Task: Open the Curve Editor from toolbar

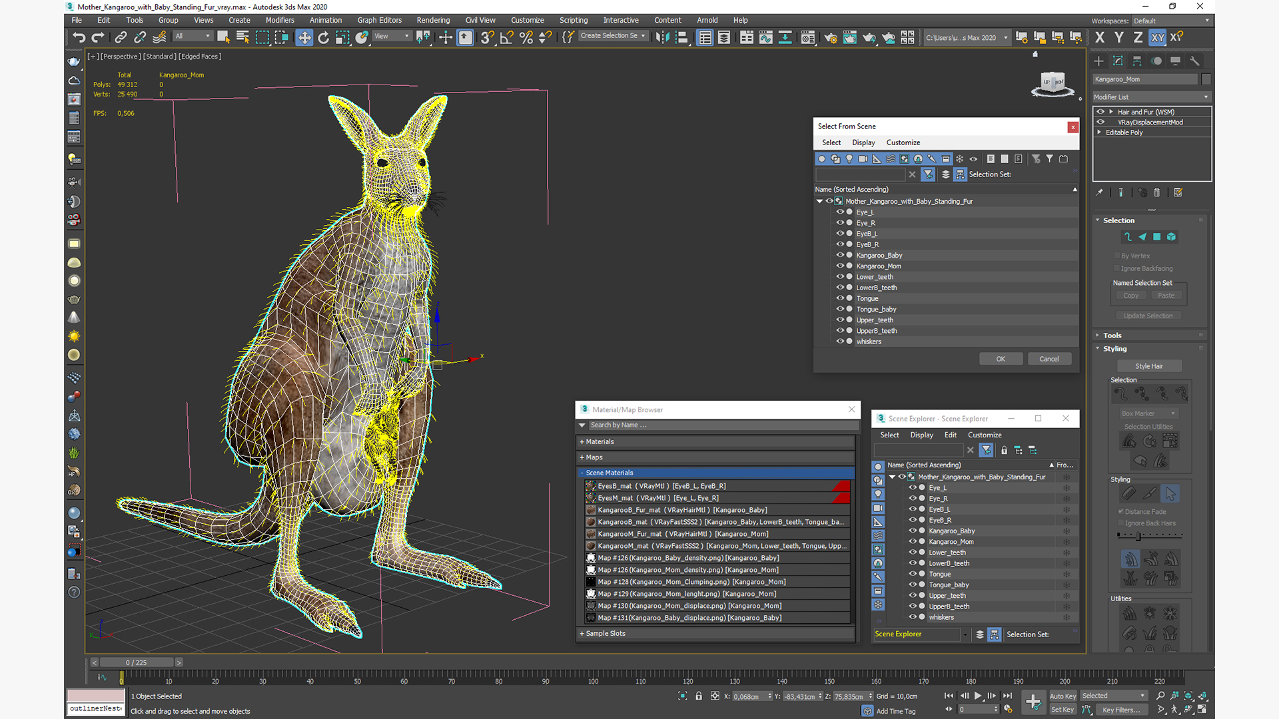Action: [766, 38]
